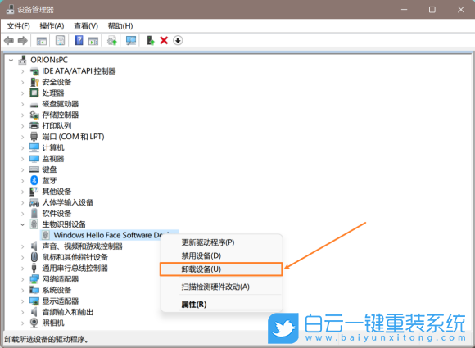The width and height of the screenshot is (475, 348).
Task: Collapse the 生物识别设备 node
Action: [22, 224]
